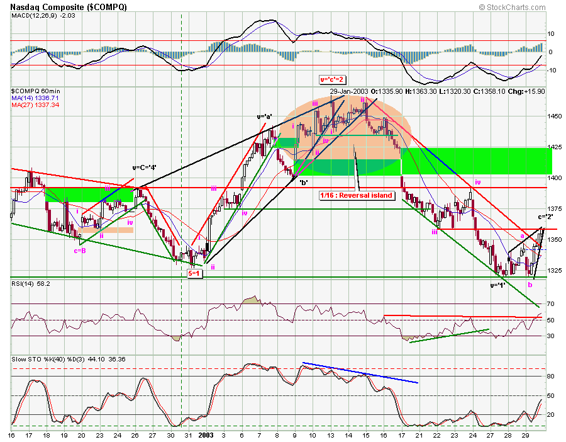Viewport: 566px width, 442px height.
Task: Click the 'Nasdaq Composite ($COMPQ)' chart title
Action: click(x=68, y=7)
